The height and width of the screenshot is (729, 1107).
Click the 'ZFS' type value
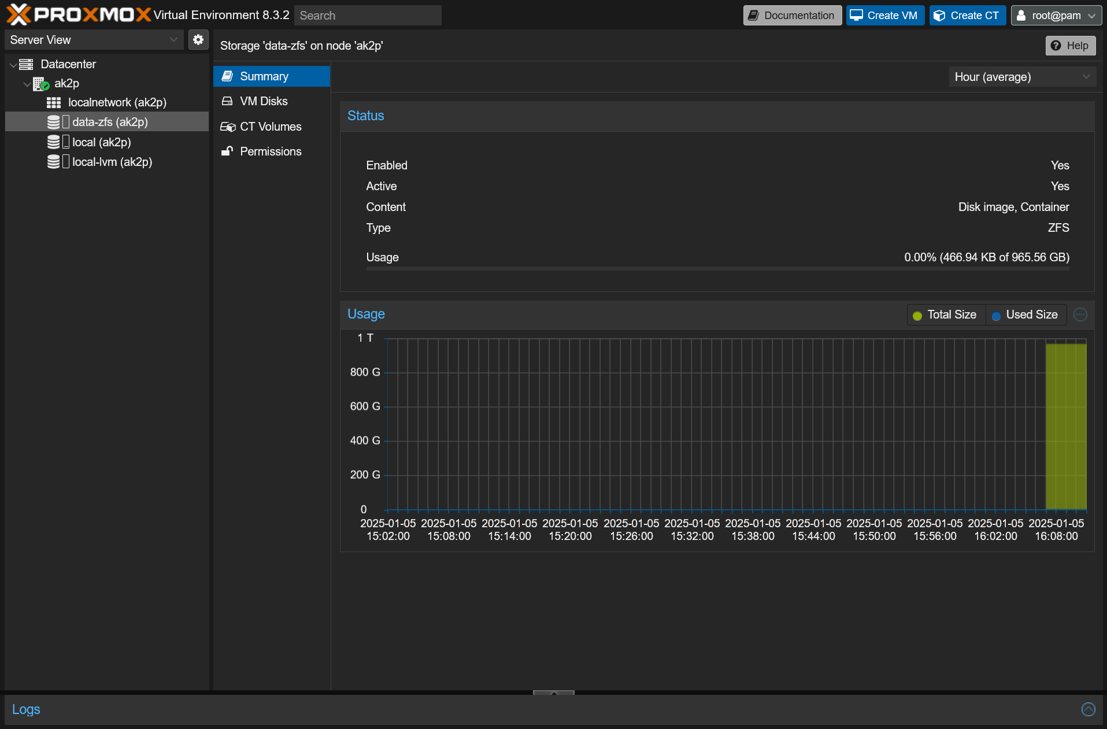[1058, 228]
